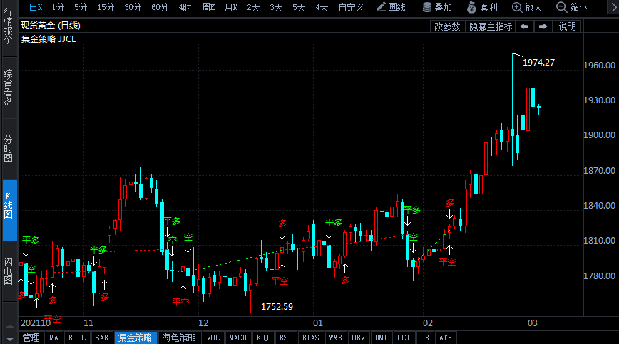Image resolution: width=619 pixels, height=344 pixels.
Task: Open the 说明 description button
Action: [567, 26]
